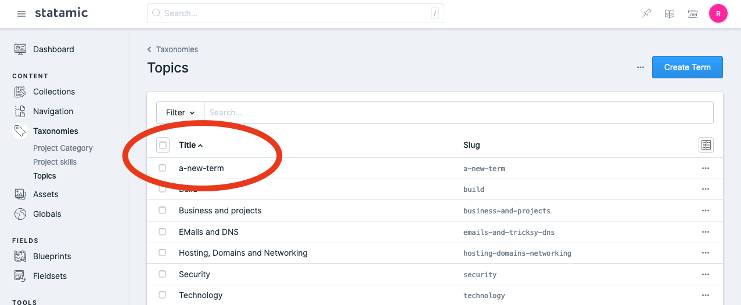
Task: Open Dashboard from the sidebar
Action: pyautogui.click(x=53, y=49)
